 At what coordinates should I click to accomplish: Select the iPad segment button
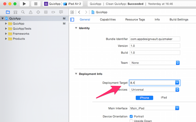[x=164, y=98]
